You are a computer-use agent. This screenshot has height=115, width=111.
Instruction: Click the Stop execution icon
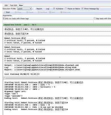[x=16, y=12]
